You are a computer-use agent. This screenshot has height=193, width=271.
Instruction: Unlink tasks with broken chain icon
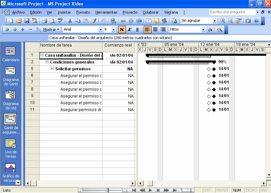tap(131, 21)
